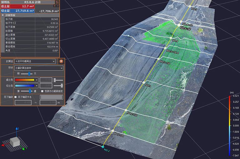The height and width of the screenshot is (159, 240).
Task: Click the NO.4 station label
Action: coord(175,41)
